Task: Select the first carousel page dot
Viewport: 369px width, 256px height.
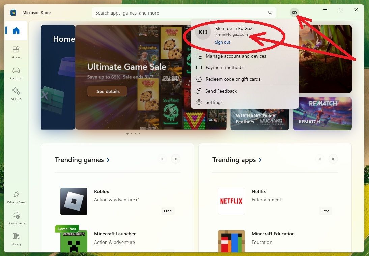Action: (127, 134)
